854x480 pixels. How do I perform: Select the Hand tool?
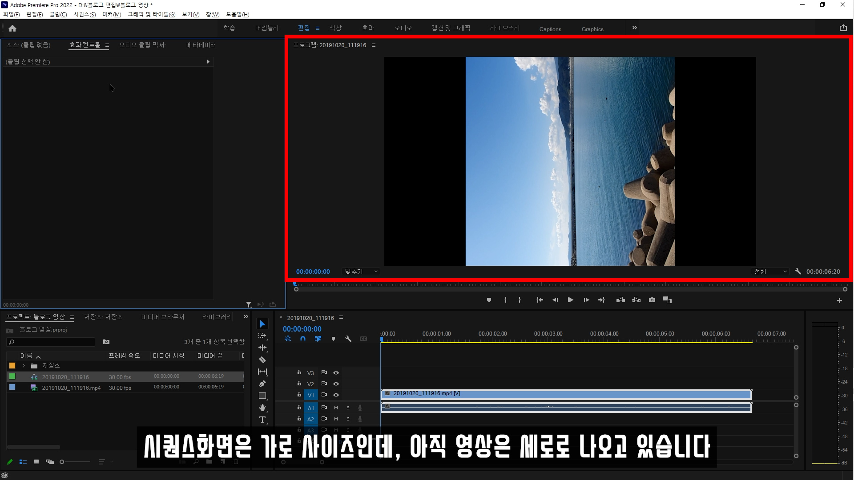tap(262, 408)
